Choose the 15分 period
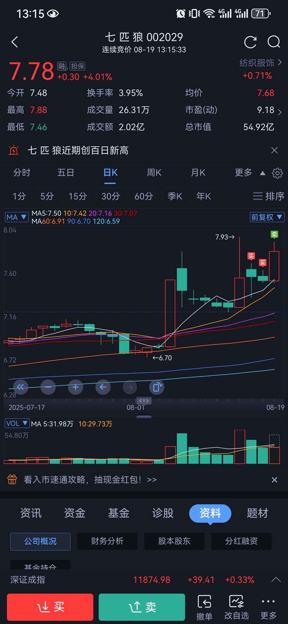 [78, 196]
